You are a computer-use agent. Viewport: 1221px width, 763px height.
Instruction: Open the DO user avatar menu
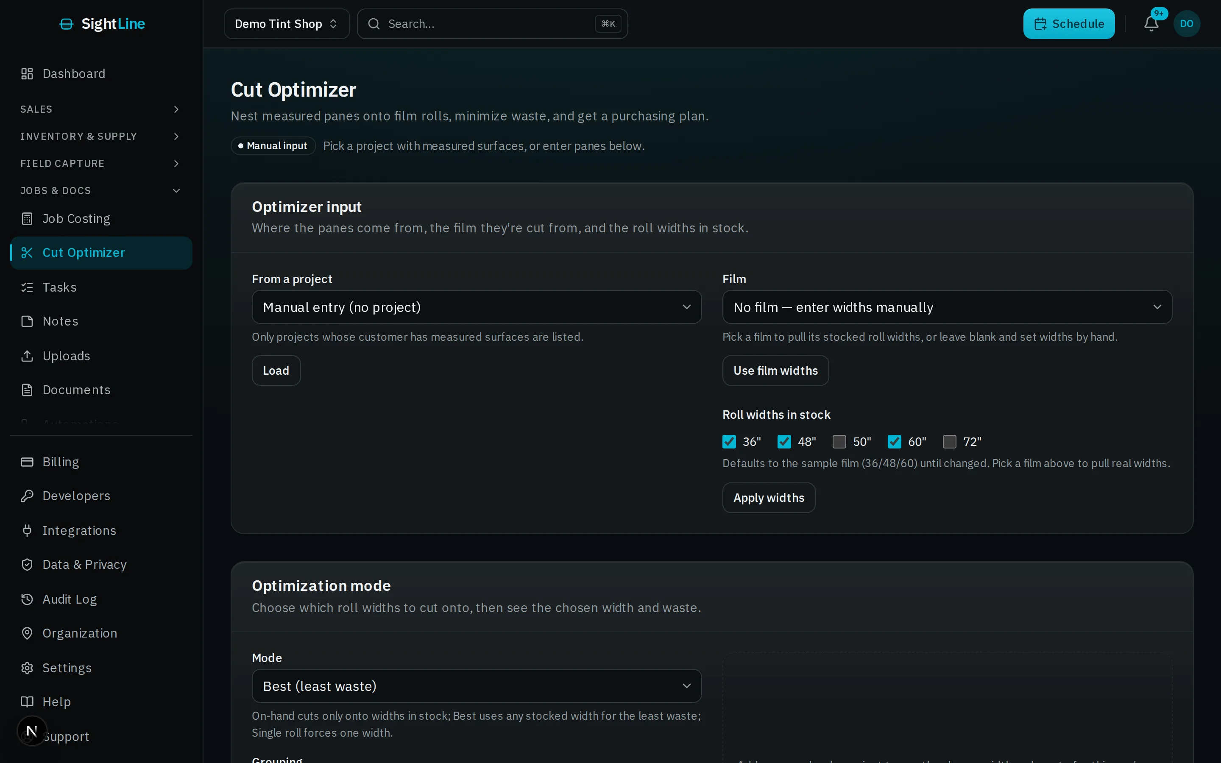(1187, 24)
